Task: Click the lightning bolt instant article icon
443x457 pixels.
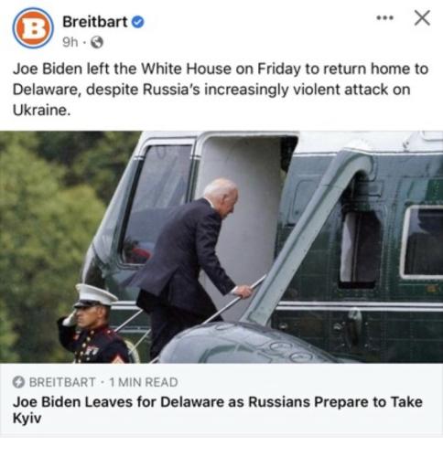Action: tap(18, 382)
